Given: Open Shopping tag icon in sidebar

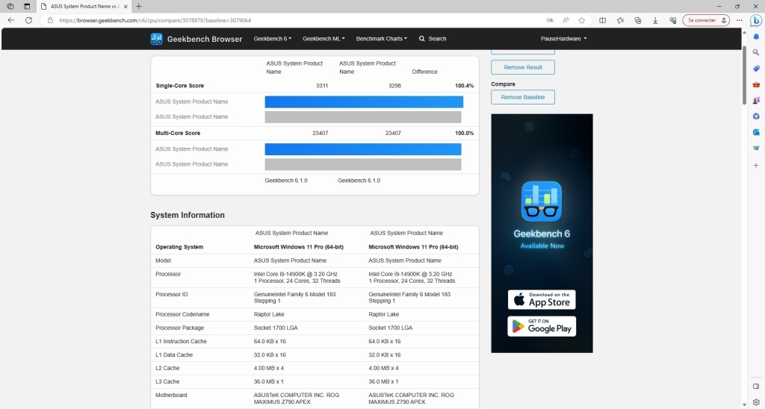Looking at the screenshot, I should 756,68.
